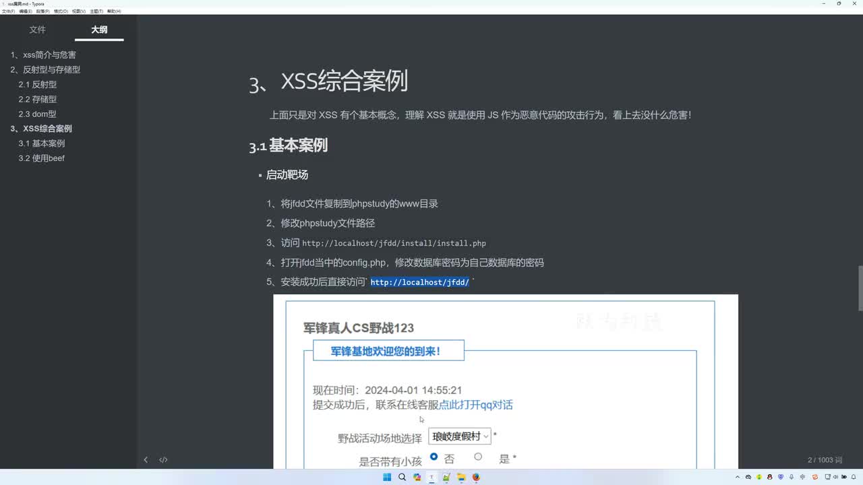The width and height of the screenshot is (863, 485).
Task: Close the Typora window
Action: [x=854, y=3]
